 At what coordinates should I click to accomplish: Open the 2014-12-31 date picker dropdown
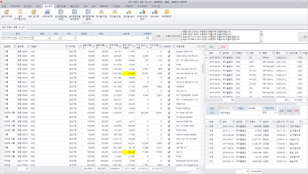(232, 108)
